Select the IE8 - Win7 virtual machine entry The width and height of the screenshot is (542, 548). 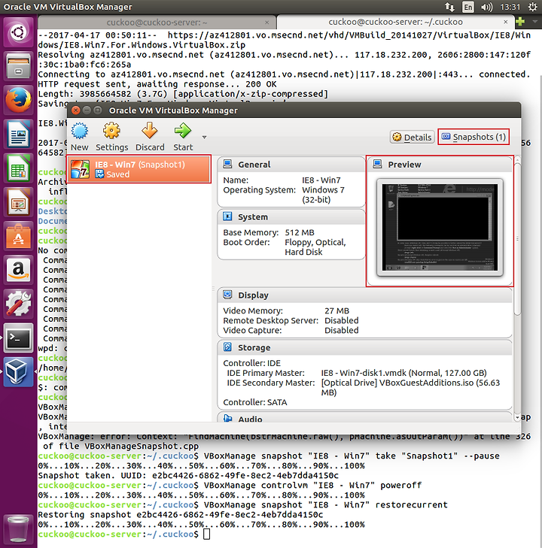coord(139,169)
